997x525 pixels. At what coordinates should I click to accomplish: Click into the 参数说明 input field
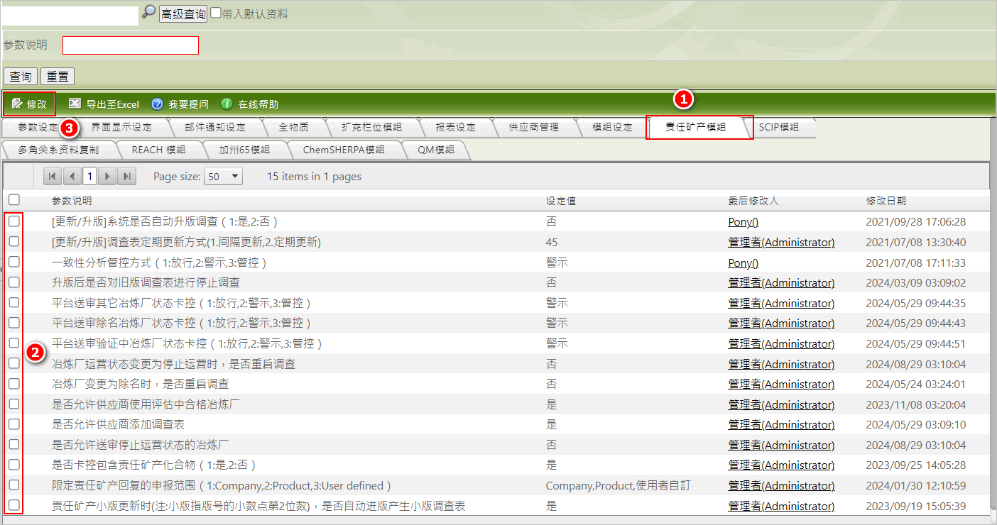coord(131,45)
